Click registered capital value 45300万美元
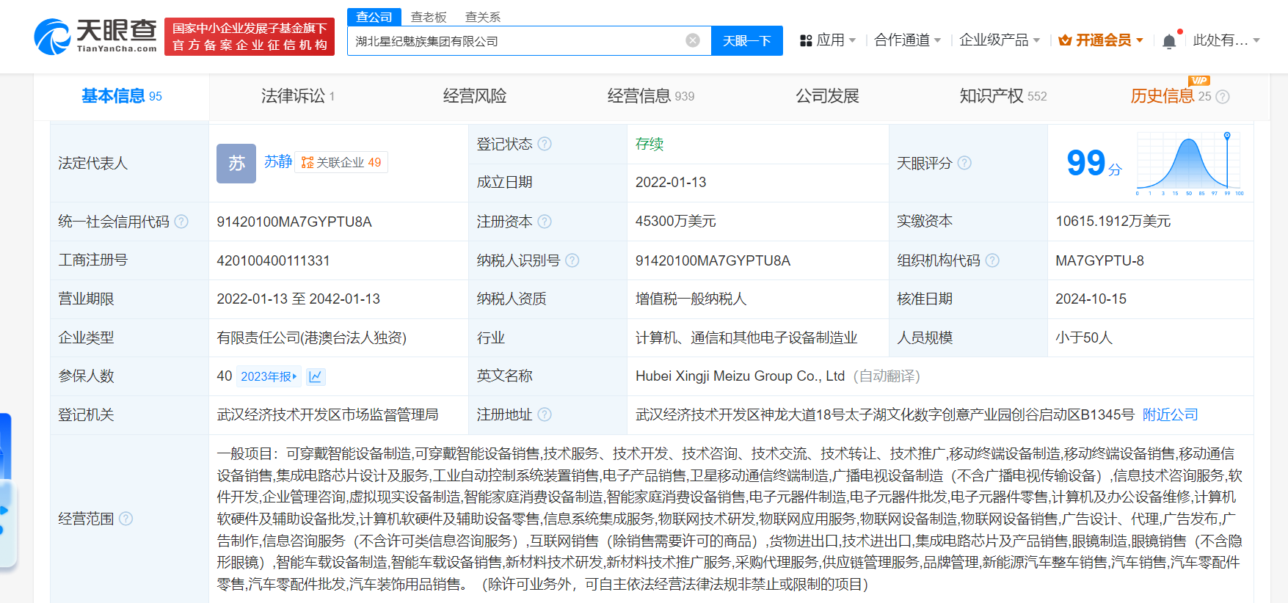The image size is (1288, 603). tap(676, 222)
